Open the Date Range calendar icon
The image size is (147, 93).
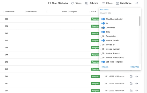click(x=117, y=3)
